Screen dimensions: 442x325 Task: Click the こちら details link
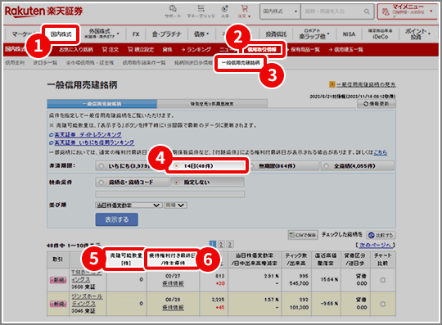pos(381,152)
